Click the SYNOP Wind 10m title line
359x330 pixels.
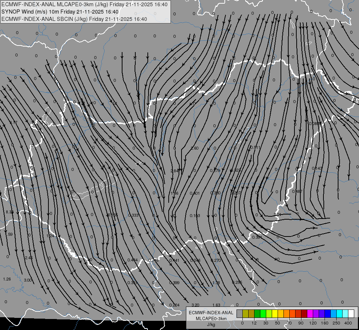[x=60, y=12]
